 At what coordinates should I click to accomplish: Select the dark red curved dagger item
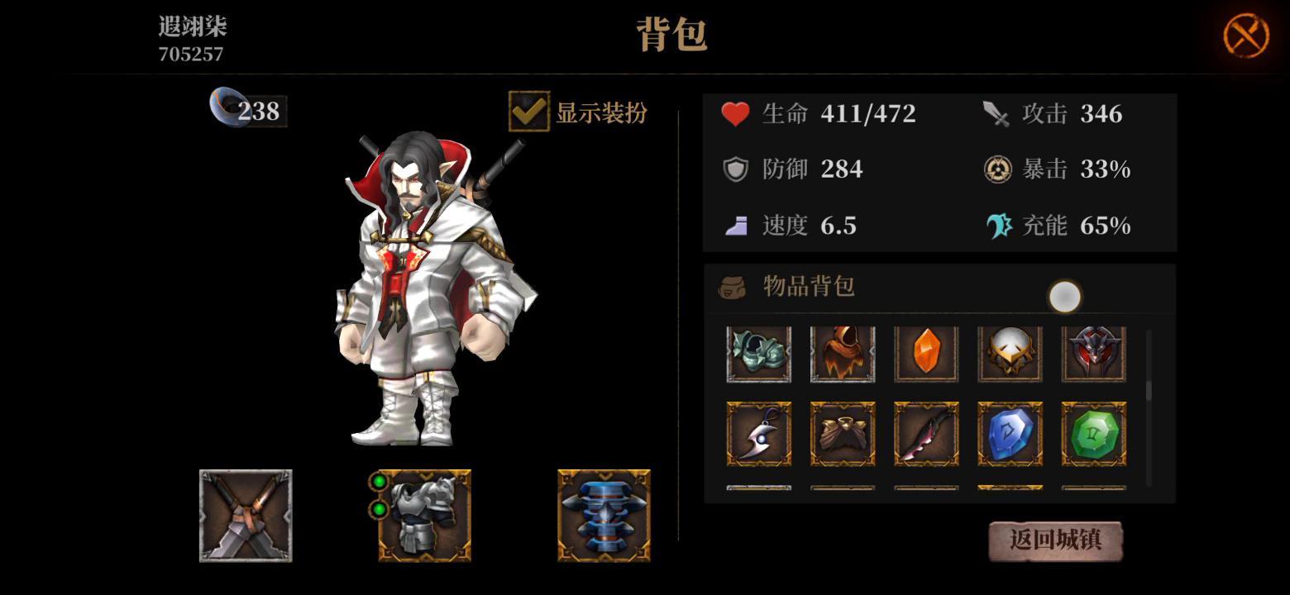926,434
